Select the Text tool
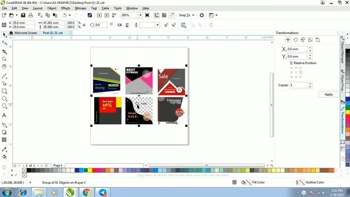Viewport: 350px width, 197px height. (x=4, y=115)
